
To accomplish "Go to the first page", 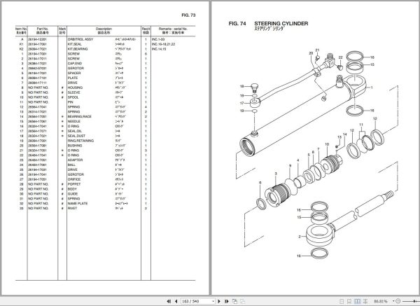I will click(x=169, y=301).
